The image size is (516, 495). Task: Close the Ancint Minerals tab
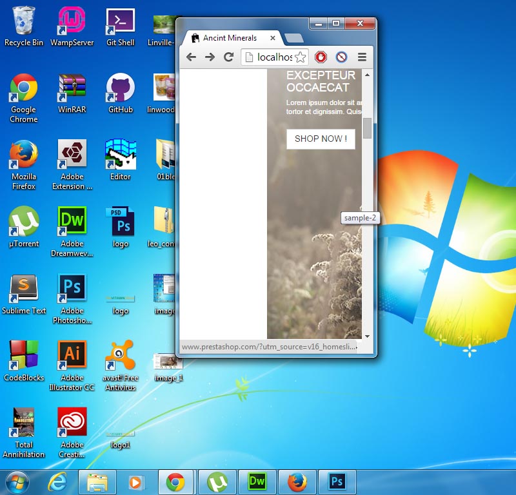[x=273, y=38]
